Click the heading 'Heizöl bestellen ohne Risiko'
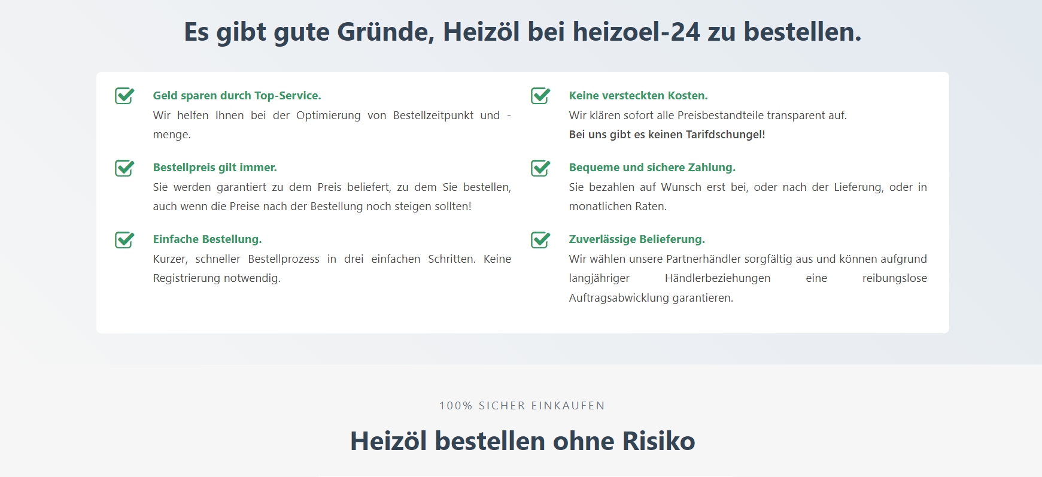1042x477 pixels. coord(522,441)
